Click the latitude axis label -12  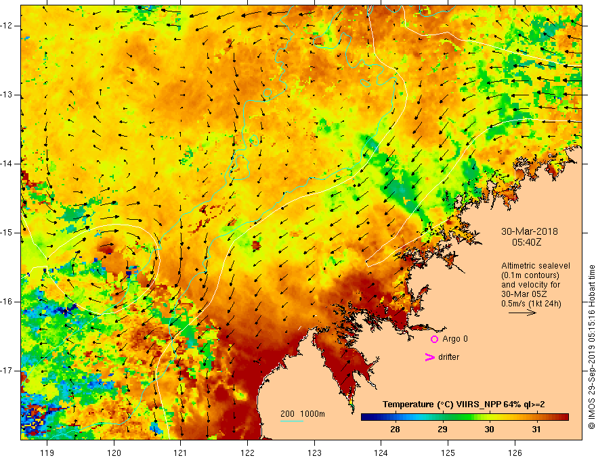click(7, 26)
